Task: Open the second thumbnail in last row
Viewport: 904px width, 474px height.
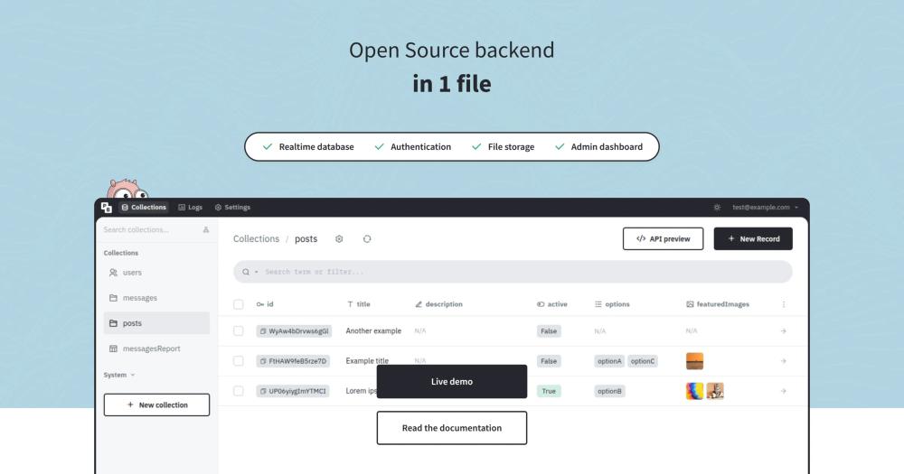Action: (x=715, y=391)
